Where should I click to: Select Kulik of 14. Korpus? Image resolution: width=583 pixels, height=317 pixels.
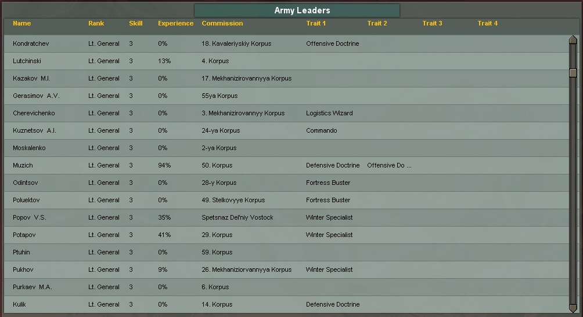[20, 304]
